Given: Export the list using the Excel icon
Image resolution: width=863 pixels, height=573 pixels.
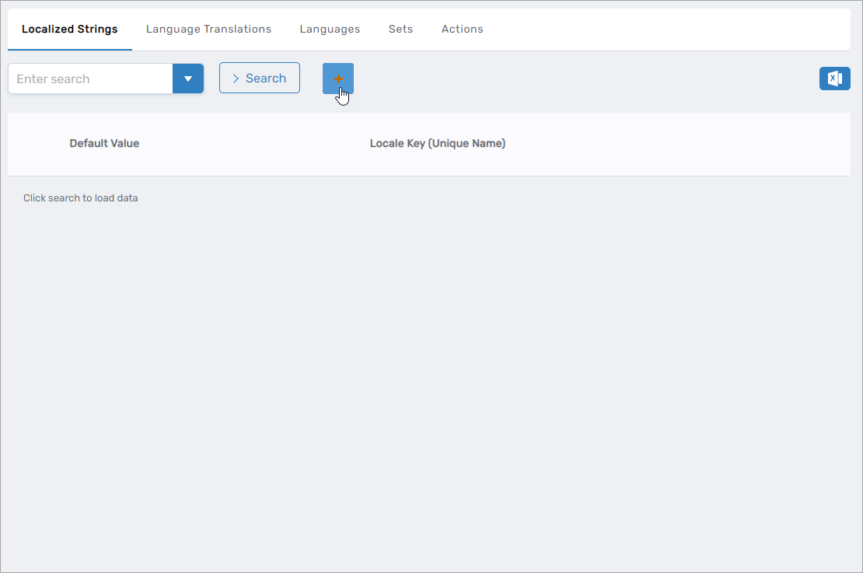Looking at the screenshot, I should 834,79.
